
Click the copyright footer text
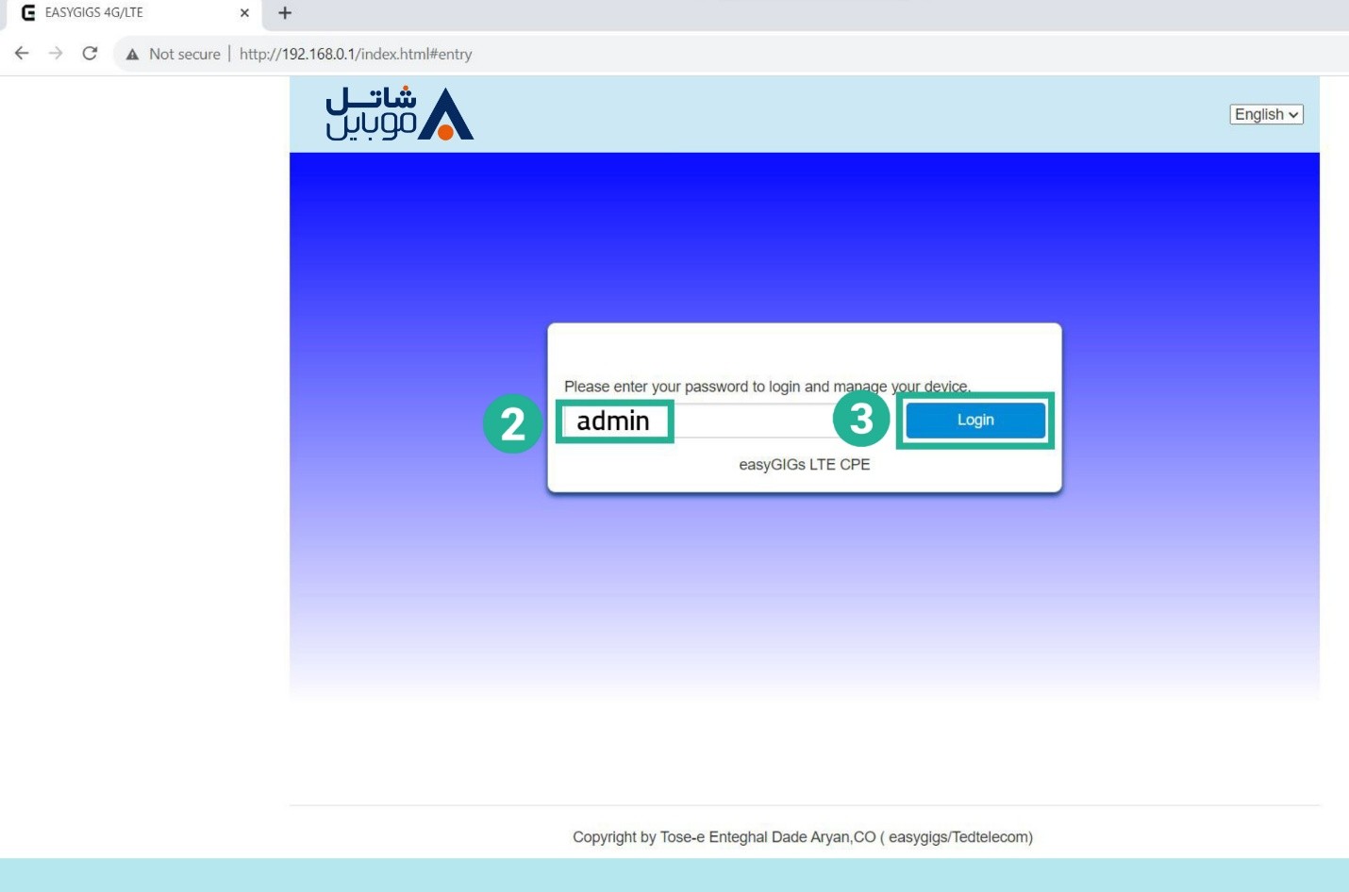coord(803,837)
